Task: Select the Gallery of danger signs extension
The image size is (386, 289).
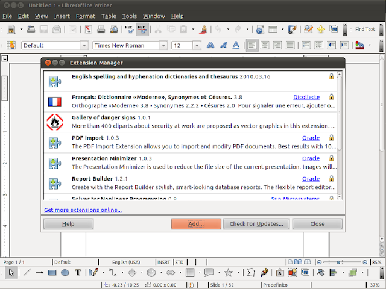Action: coord(190,122)
